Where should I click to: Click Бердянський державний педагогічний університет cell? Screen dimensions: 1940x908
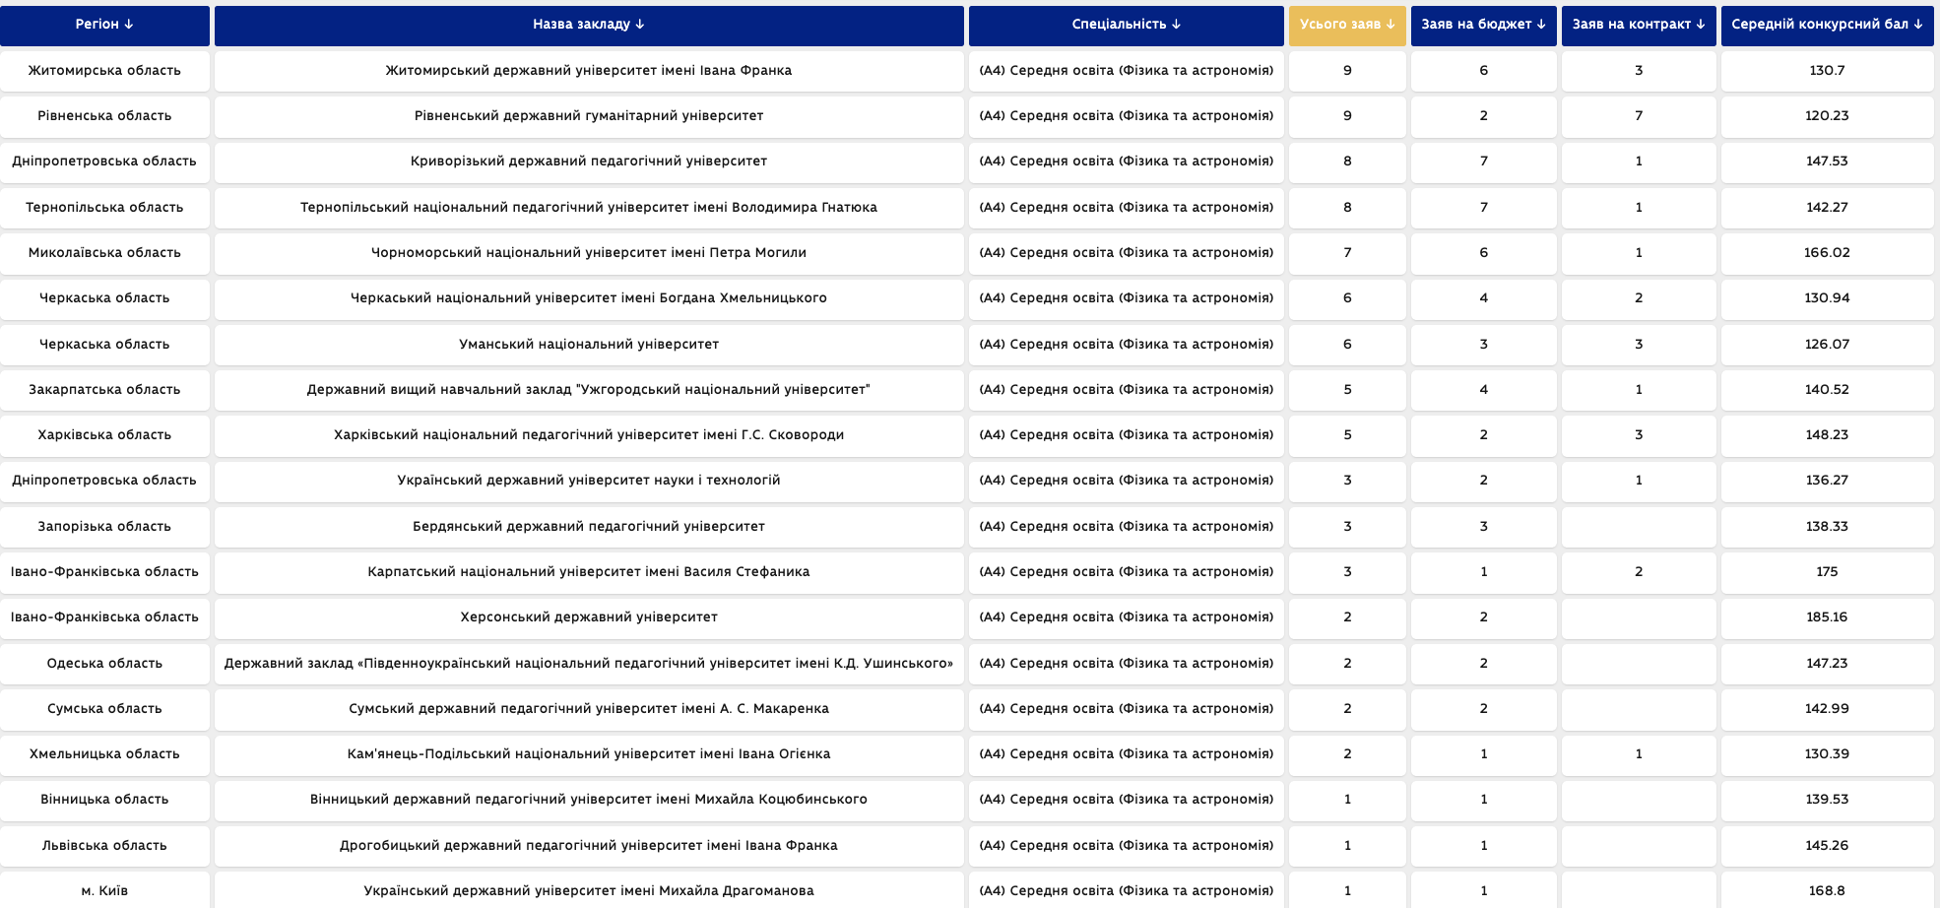pos(589,527)
